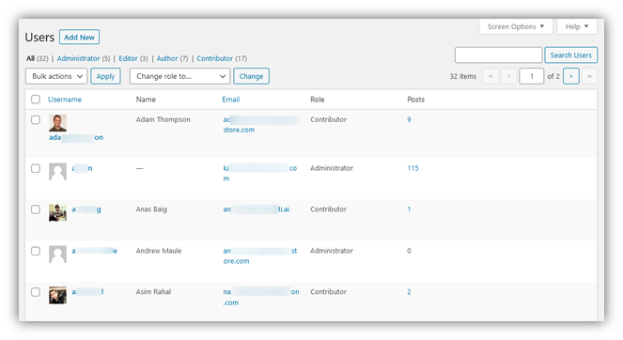Click the disabled first page arrow
Screen dimensions: 623x340
point(491,76)
